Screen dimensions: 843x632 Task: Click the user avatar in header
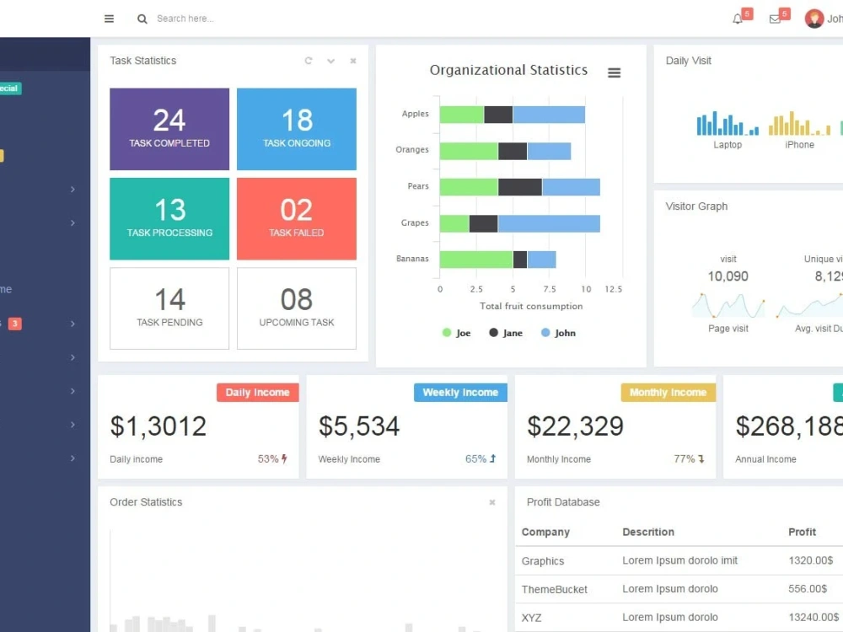[x=814, y=19]
